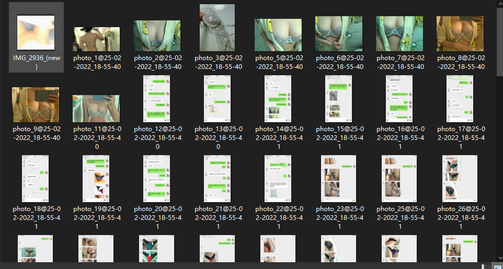
Task: Click the photo_2@25-02-2022 file
Action: point(157,36)
